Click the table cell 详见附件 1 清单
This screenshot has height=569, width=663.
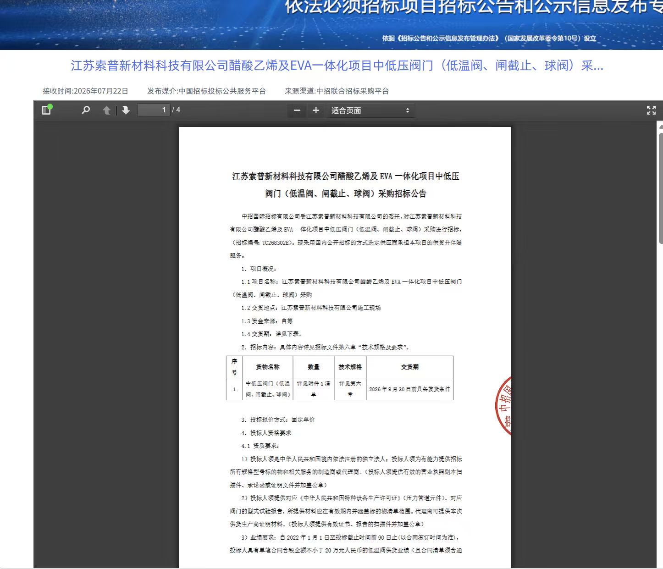[x=314, y=389]
